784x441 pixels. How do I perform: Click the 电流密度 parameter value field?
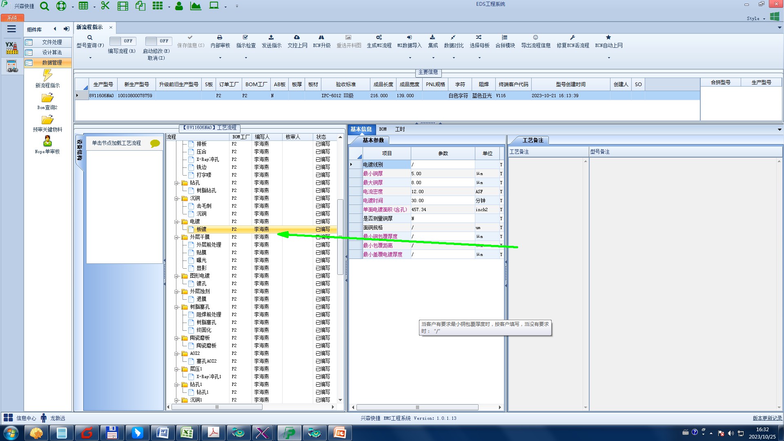pyautogui.click(x=442, y=192)
